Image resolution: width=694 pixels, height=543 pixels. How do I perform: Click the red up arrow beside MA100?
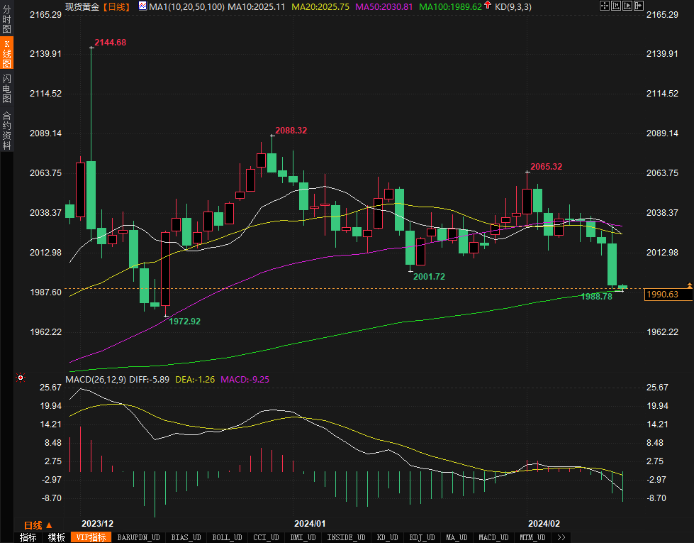[488, 6]
